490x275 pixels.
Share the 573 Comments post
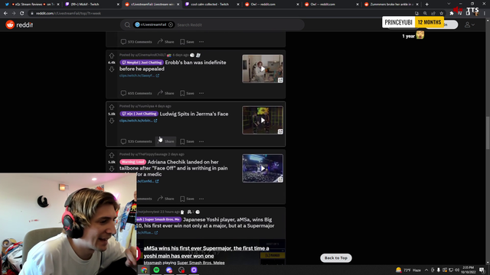(165, 41)
